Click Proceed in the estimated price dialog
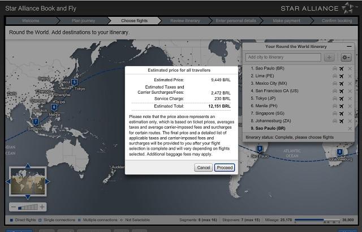This screenshot has width=362, height=232. click(x=225, y=168)
